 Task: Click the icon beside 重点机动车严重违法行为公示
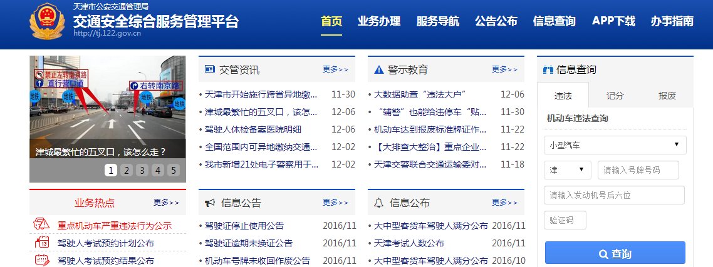(42, 224)
